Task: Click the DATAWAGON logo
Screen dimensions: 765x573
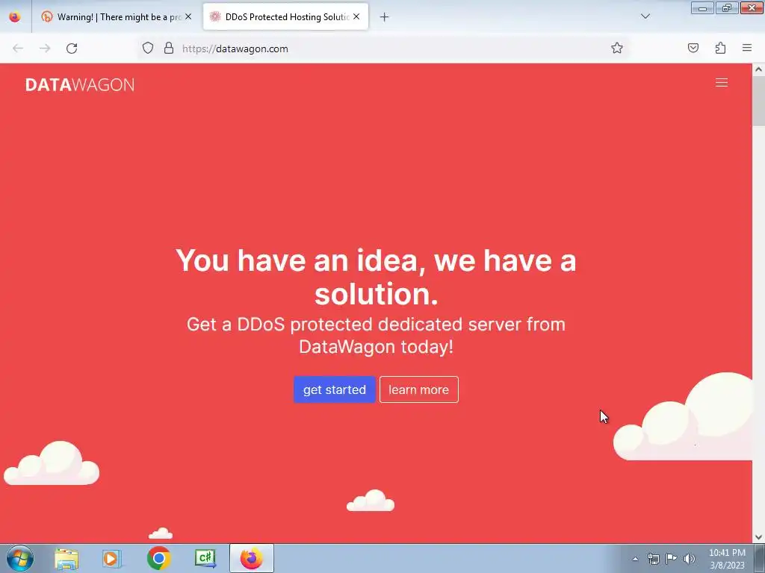Action: coord(79,85)
